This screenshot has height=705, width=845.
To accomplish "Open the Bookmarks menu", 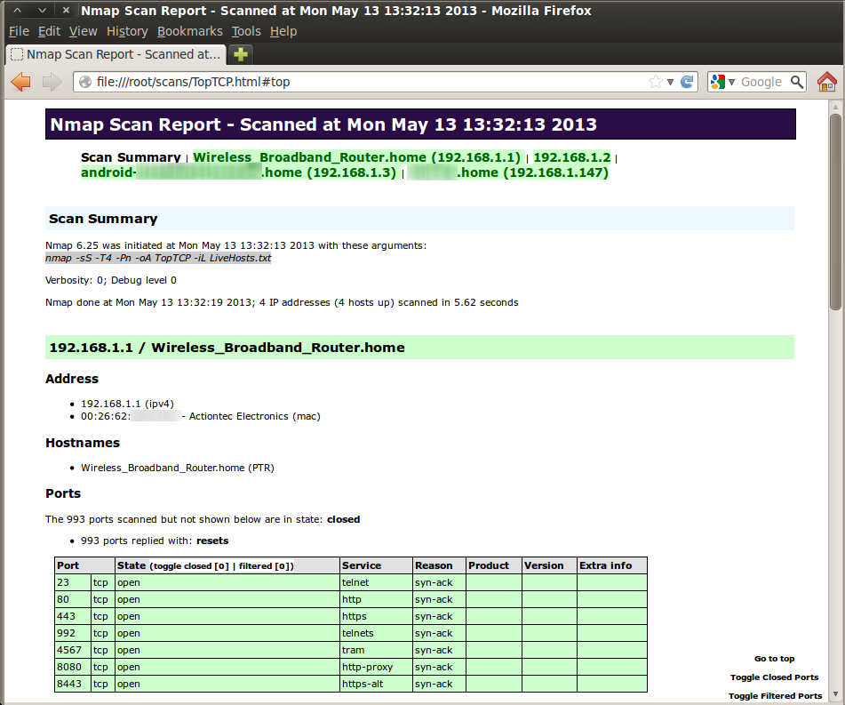I will click(190, 31).
